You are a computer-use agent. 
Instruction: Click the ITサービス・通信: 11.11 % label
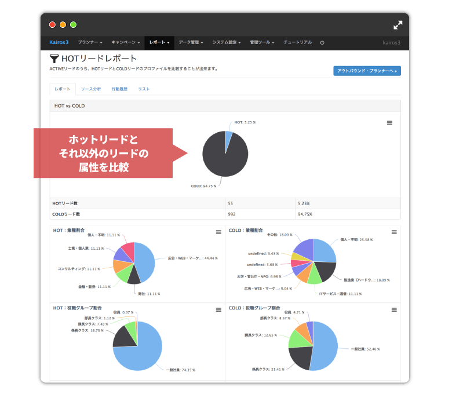click(340, 294)
